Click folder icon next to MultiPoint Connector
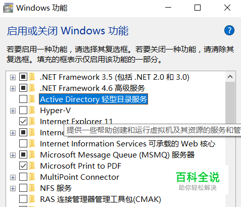 pyautogui.click(x=32, y=177)
